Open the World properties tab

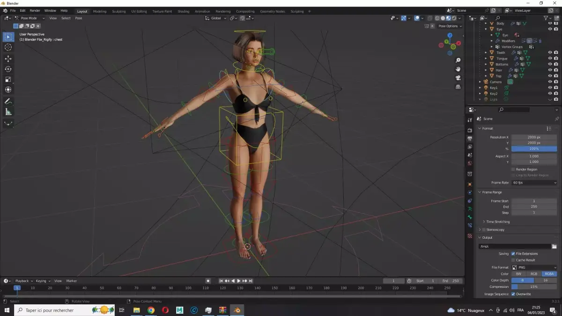pyautogui.click(x=470, y=163)
